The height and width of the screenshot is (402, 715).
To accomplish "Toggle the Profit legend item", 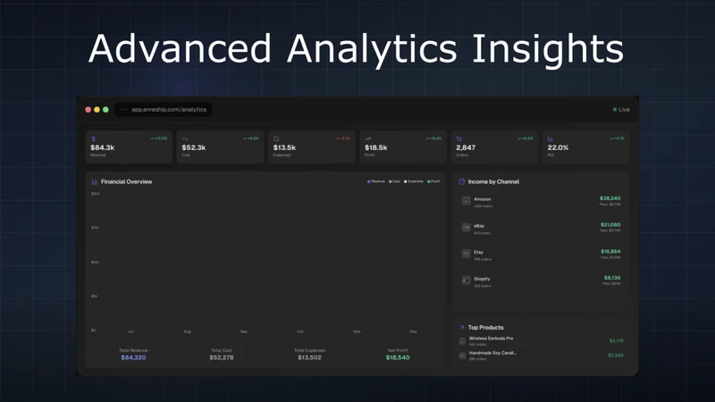I will [x=433, y=181].
